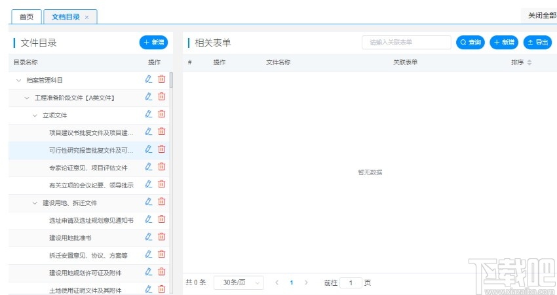Click the 关联表单 column header
557x295 pixels.
pos(405,62)
